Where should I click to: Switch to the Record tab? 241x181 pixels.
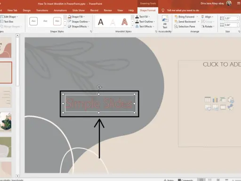click(x=94, y=10)
